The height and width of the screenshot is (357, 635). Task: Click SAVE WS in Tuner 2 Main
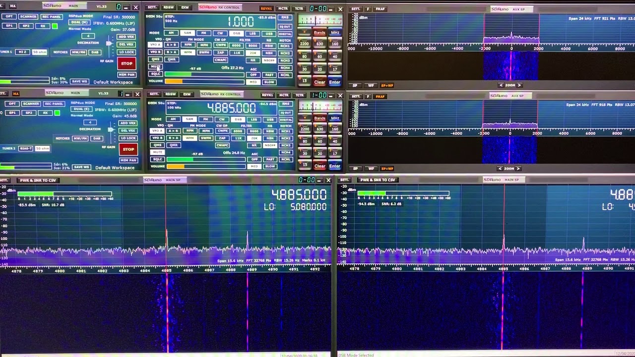coord(81,167)
